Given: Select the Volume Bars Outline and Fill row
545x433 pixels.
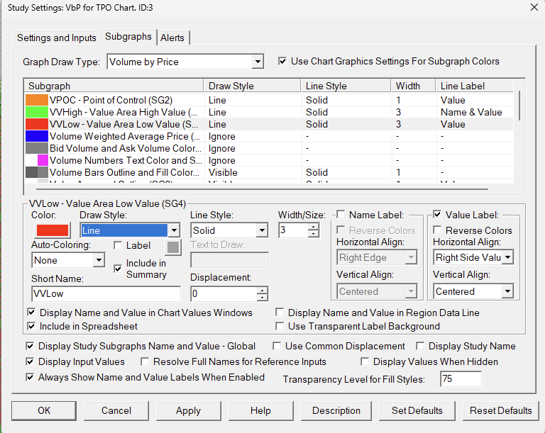Looking at the screenshot, I should click(269, 172).
